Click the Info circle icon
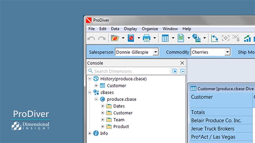This screenshot has height=143, width=255. click(96, 133)
